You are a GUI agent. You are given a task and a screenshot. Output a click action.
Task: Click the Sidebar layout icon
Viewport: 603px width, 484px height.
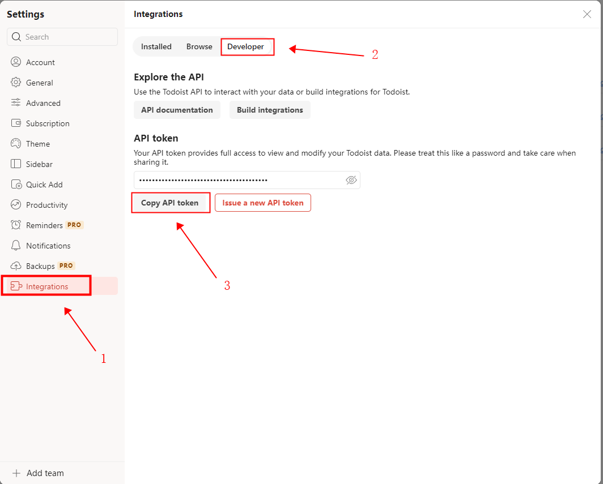coord(16,164)
